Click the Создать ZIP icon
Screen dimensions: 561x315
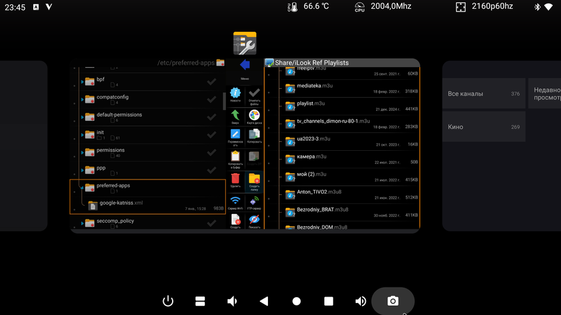[x=255, y=157]
